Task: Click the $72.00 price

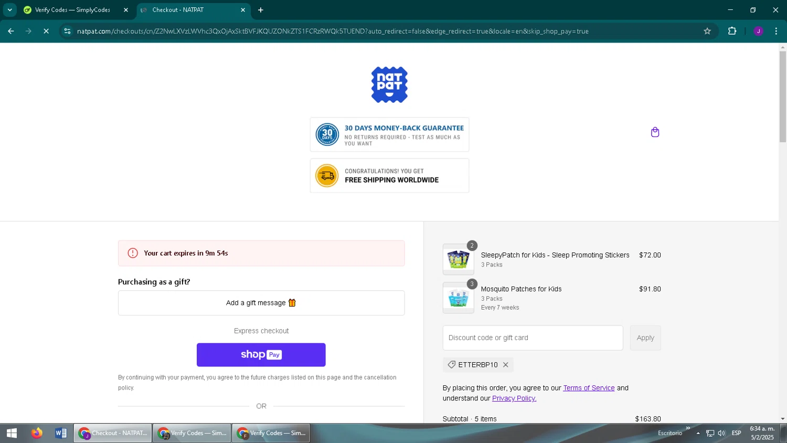Action: coord(650,255)
